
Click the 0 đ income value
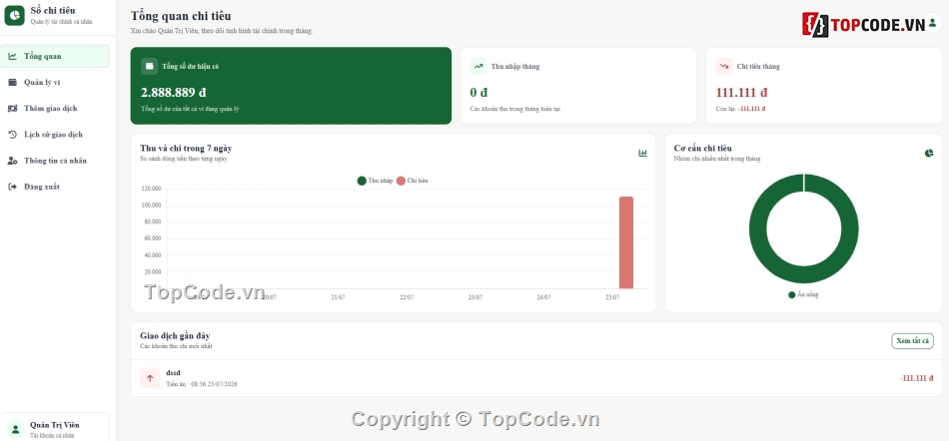[x=478, y=93]
